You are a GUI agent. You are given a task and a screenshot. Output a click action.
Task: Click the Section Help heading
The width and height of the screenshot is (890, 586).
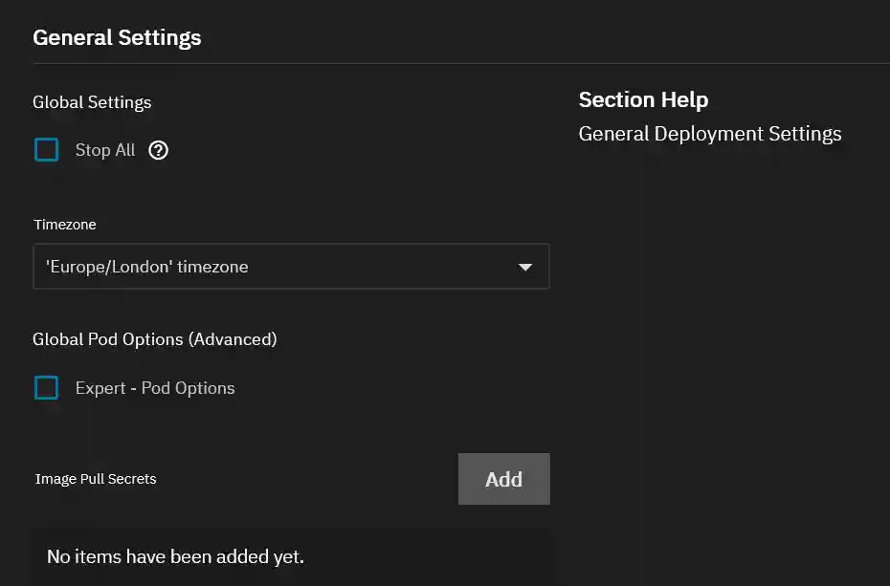643,99
